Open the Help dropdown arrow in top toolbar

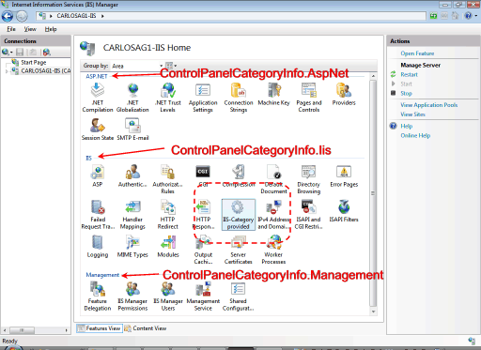point(476,16)
